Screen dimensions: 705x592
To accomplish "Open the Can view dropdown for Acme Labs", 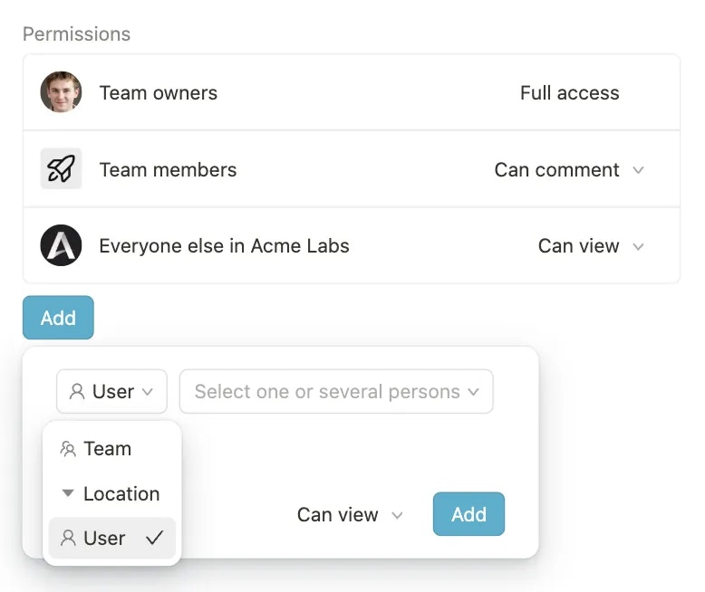I will coord(591,246).
